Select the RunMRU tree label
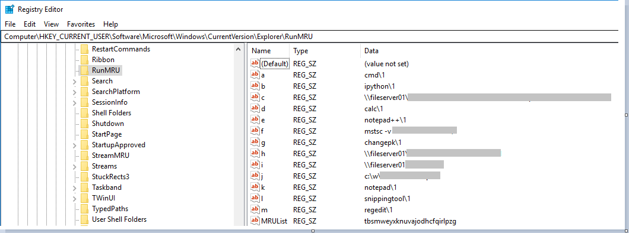Screen dimensions: 629x233 coord(106,70)
